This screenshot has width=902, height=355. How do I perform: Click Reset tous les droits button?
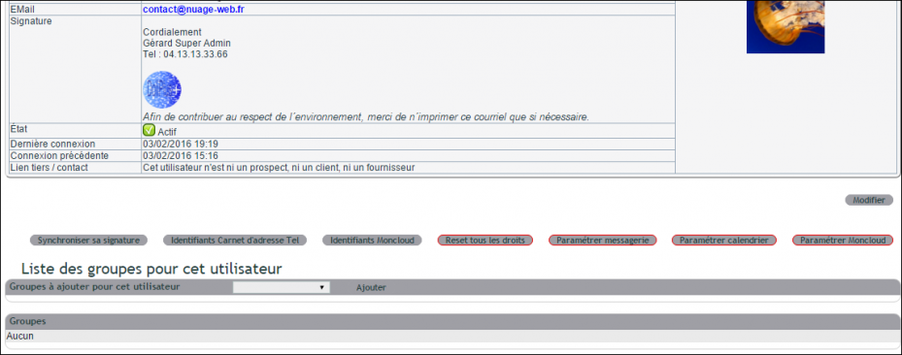click(x=484, y=241)
